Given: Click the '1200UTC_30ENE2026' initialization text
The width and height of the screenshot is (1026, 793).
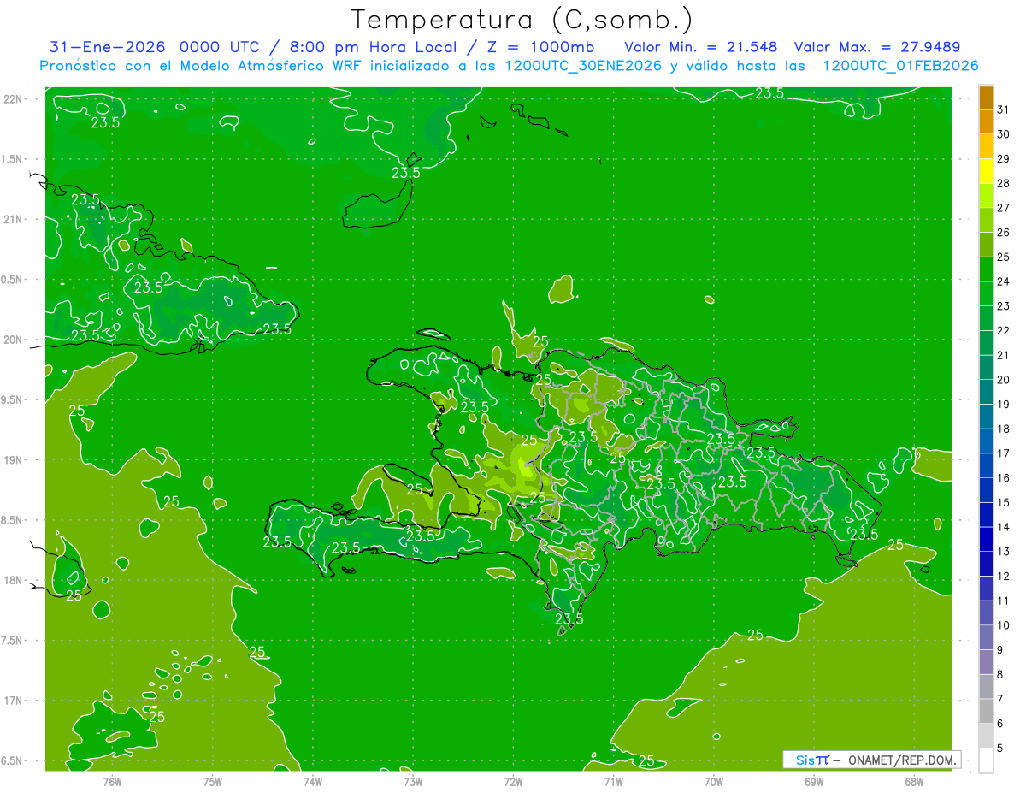Looking at the screenshot, I should [x=583, y=66].
